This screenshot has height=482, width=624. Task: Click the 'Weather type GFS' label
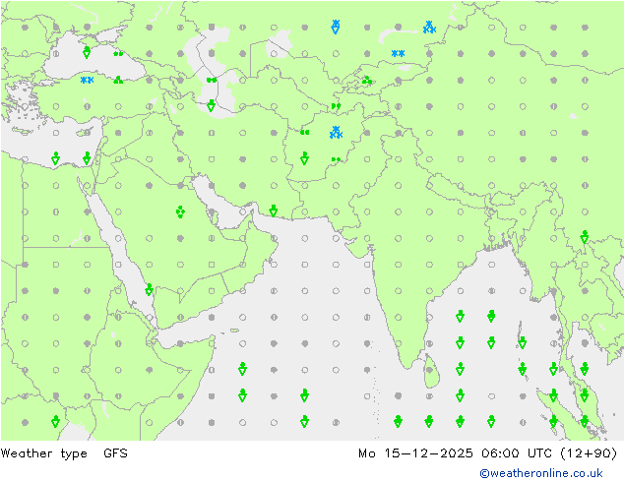64,453
